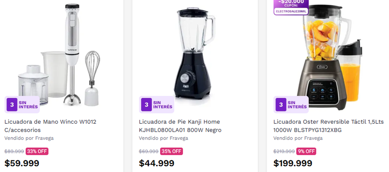Click the $59.999 price on Winco
Image resolution: width=389 pixels, height=172 pixels.
pos(22,163)
